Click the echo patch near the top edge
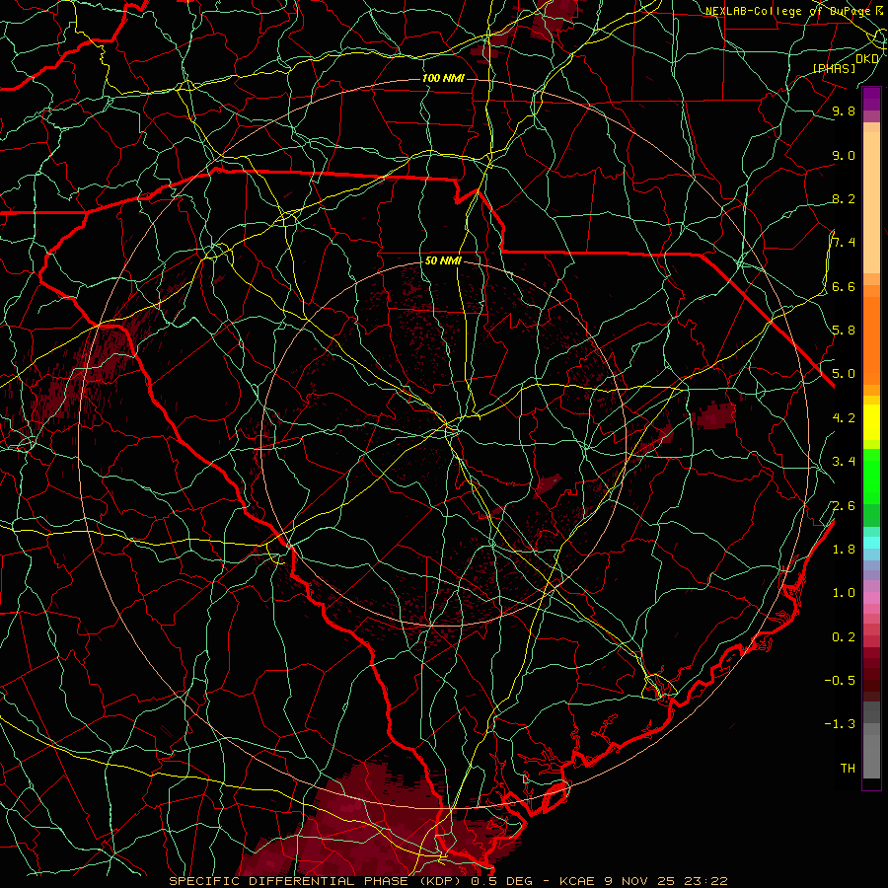888x888 pixels. (553, 20)
